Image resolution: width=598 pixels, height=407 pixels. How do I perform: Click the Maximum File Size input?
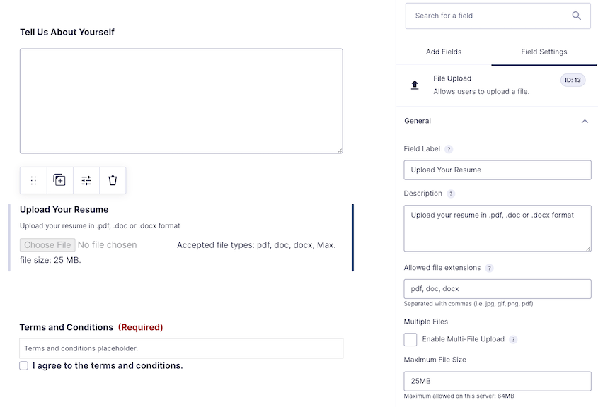[497, 382]
